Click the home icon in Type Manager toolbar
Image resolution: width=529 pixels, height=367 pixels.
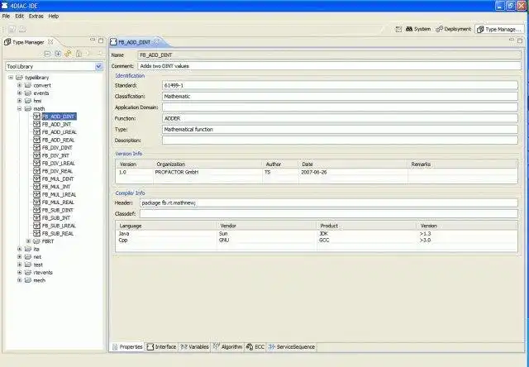79,54
